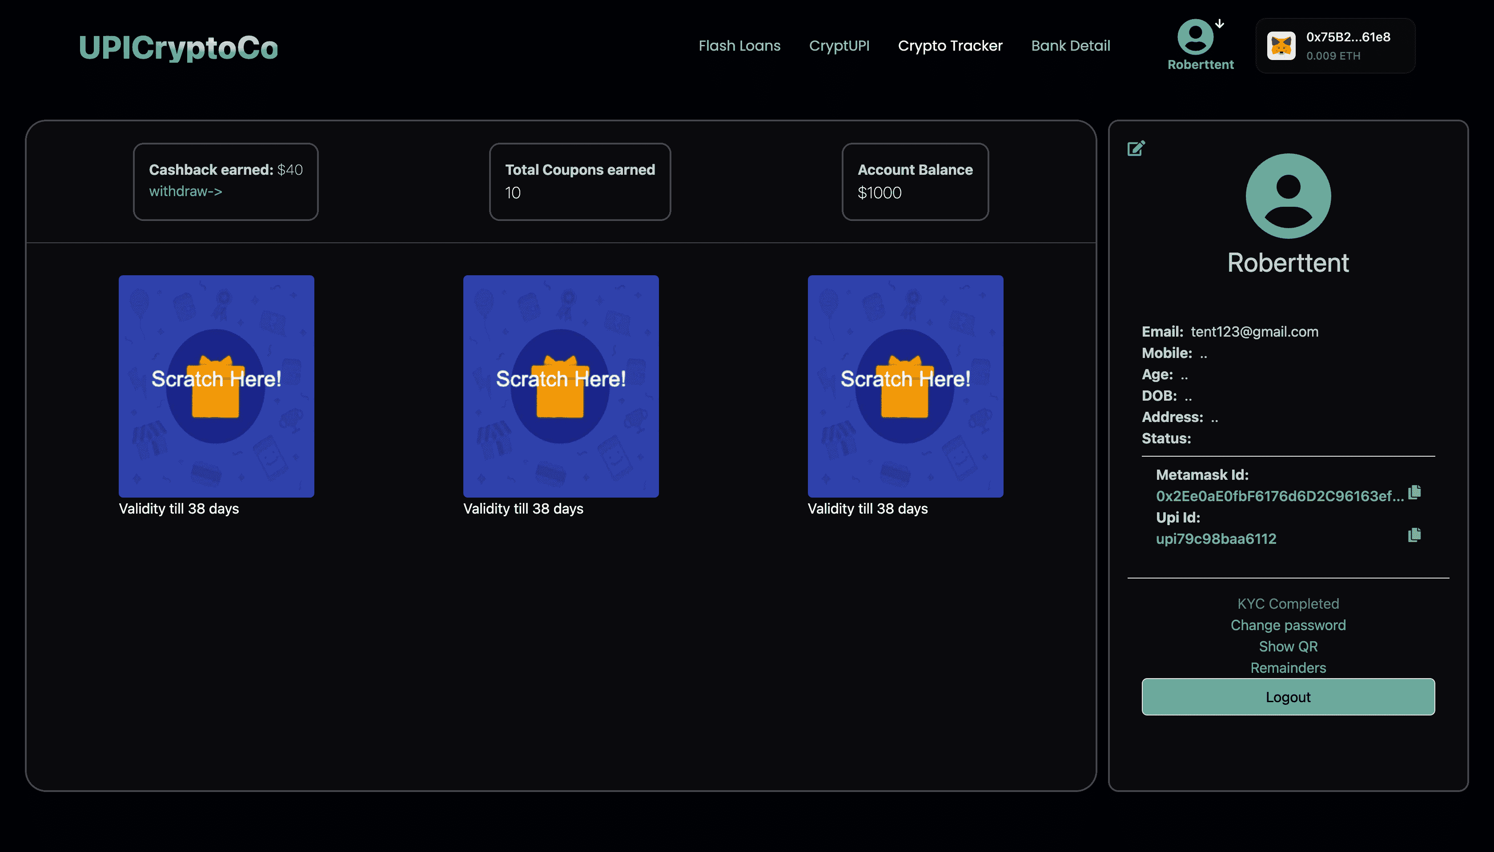Image resolution: width=1494 pixels, height=852 pixels.
Task: Click the MetaMask fox wallet icon
Action: [1281, 46]
